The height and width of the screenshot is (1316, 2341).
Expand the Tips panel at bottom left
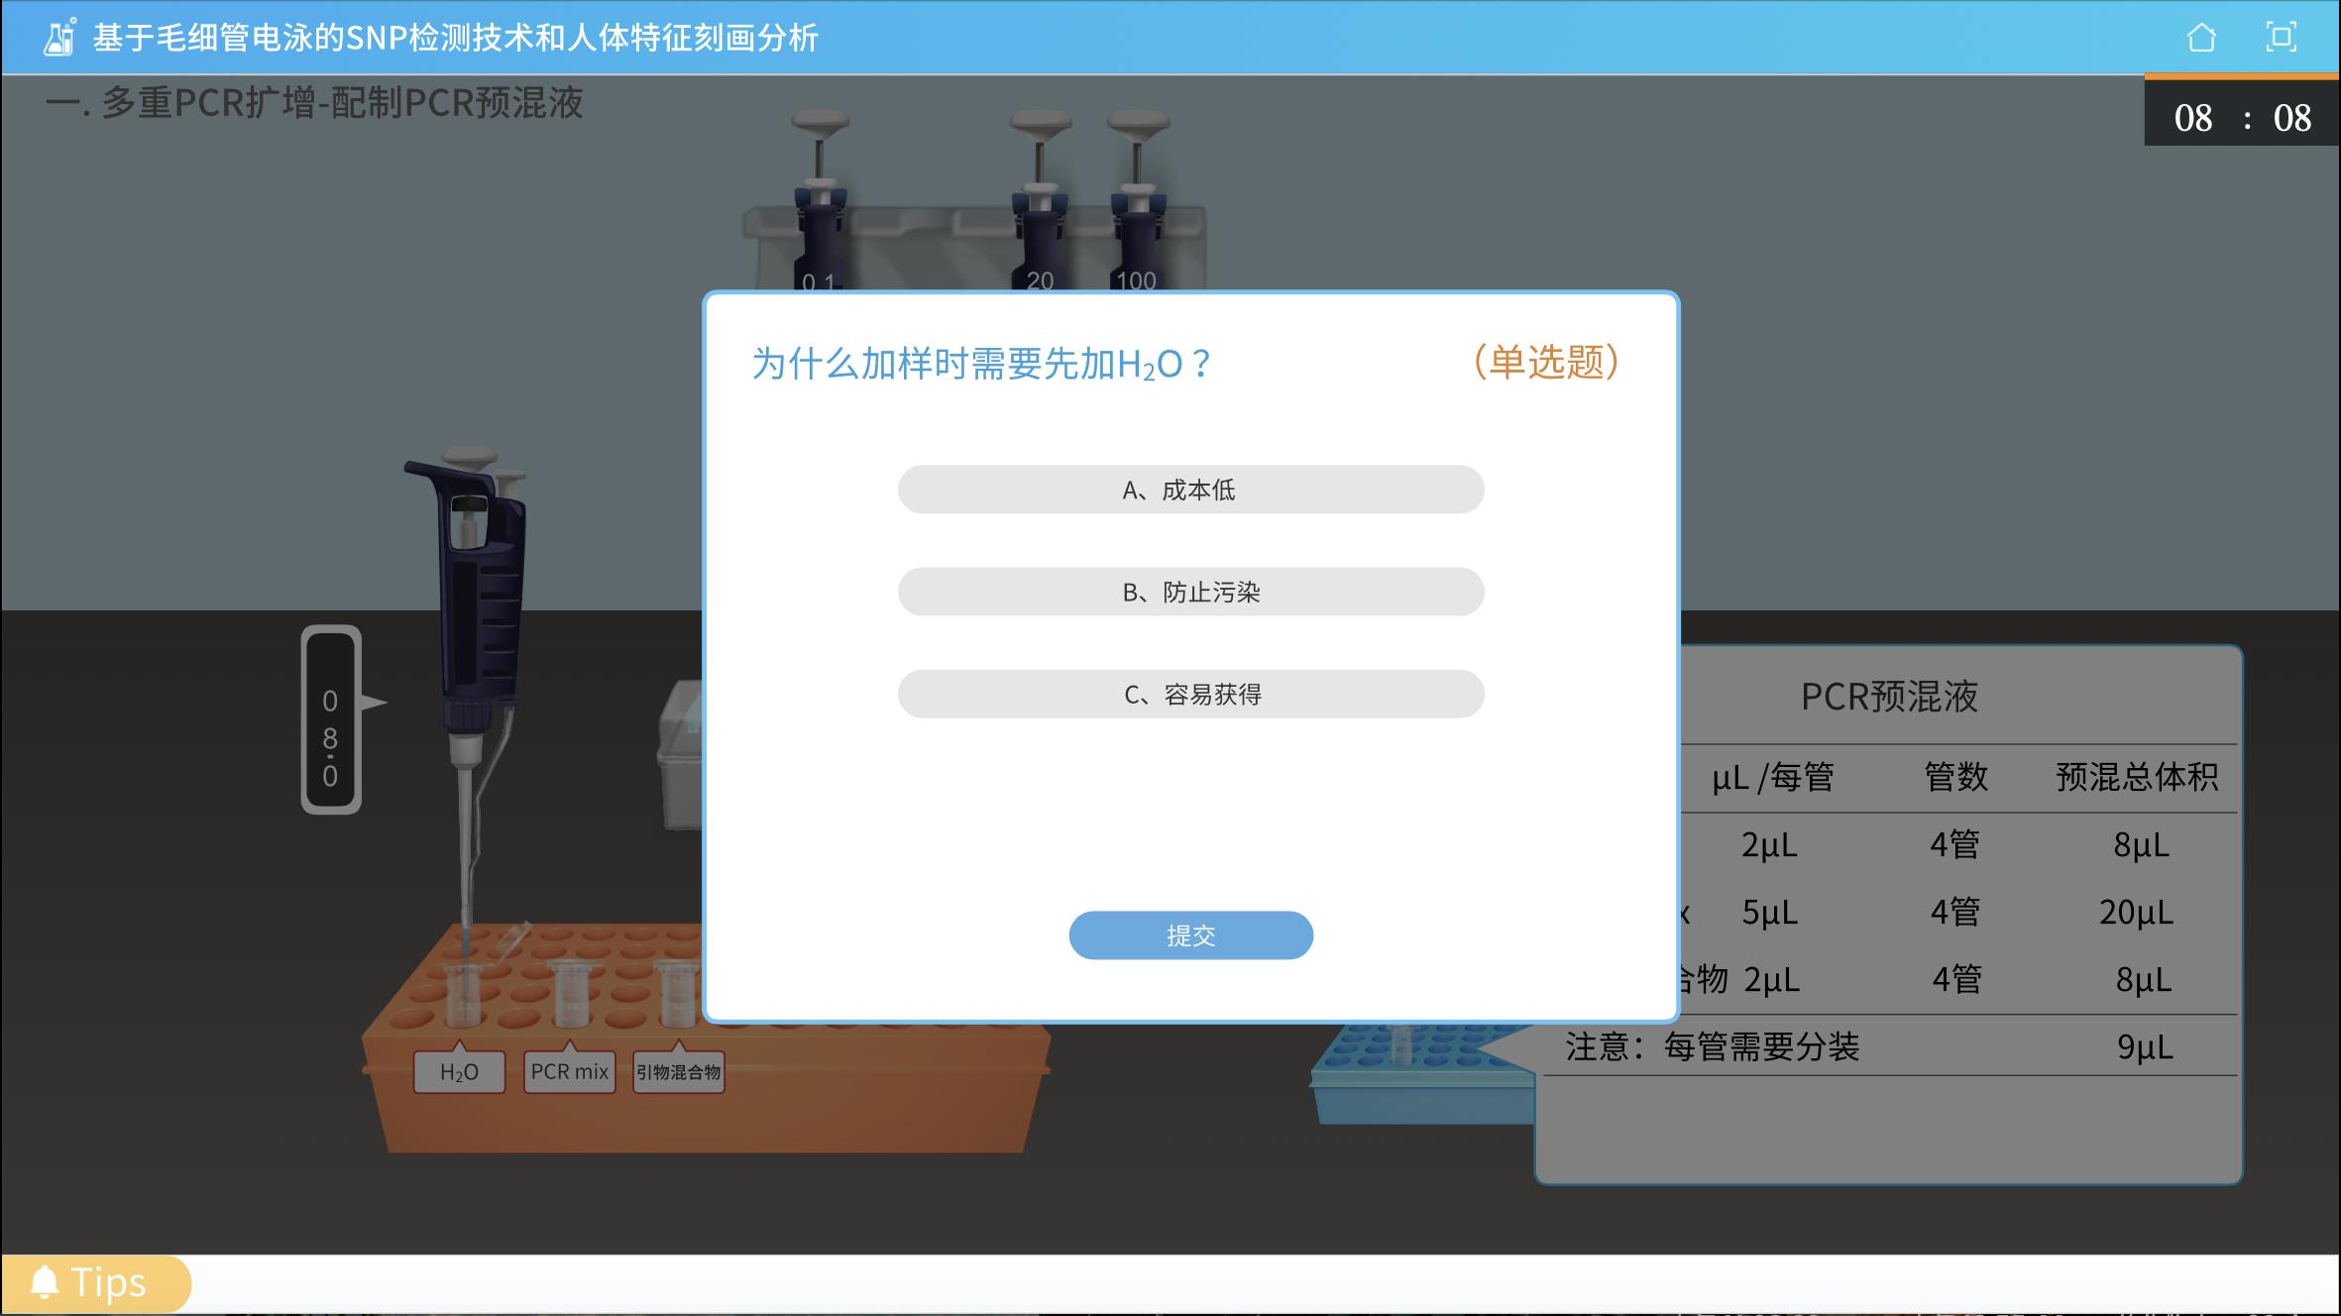(96, 1281)
